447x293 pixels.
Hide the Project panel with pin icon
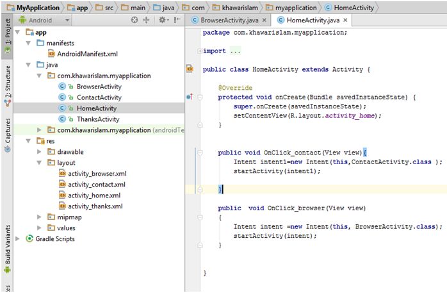177,20
